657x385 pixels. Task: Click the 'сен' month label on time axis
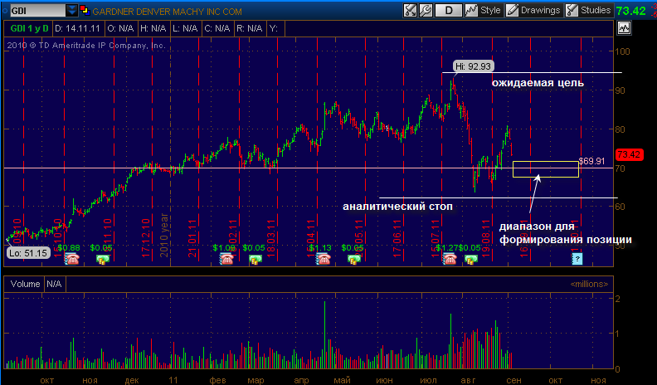point(513,380)
